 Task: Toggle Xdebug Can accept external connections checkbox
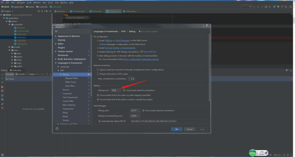(x=124, y=90)
